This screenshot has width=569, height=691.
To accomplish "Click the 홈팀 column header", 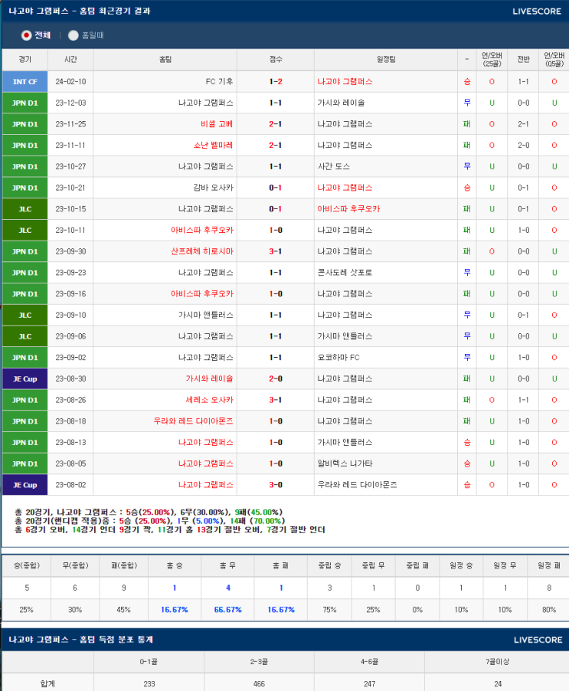I will pyautogui.click(x=165, y=60).
